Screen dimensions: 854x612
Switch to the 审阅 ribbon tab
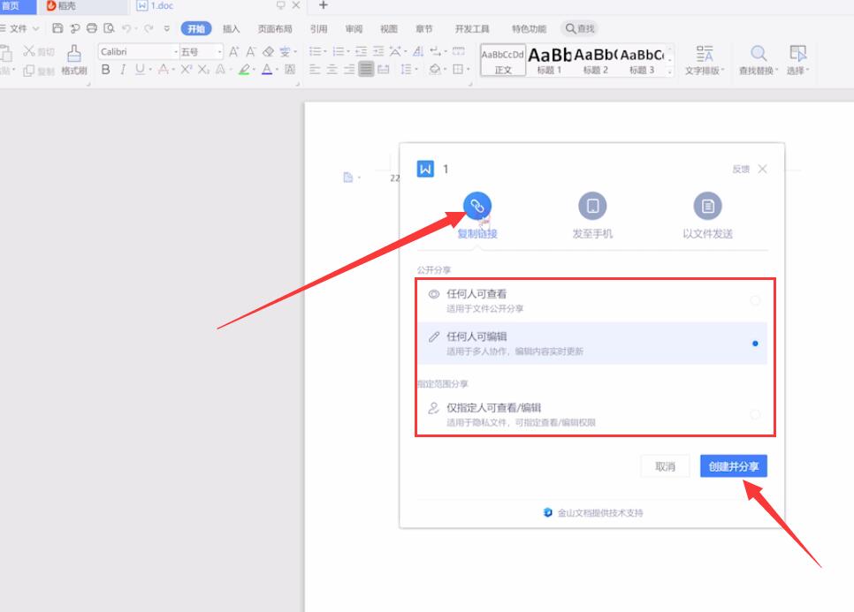pos(354,29)
